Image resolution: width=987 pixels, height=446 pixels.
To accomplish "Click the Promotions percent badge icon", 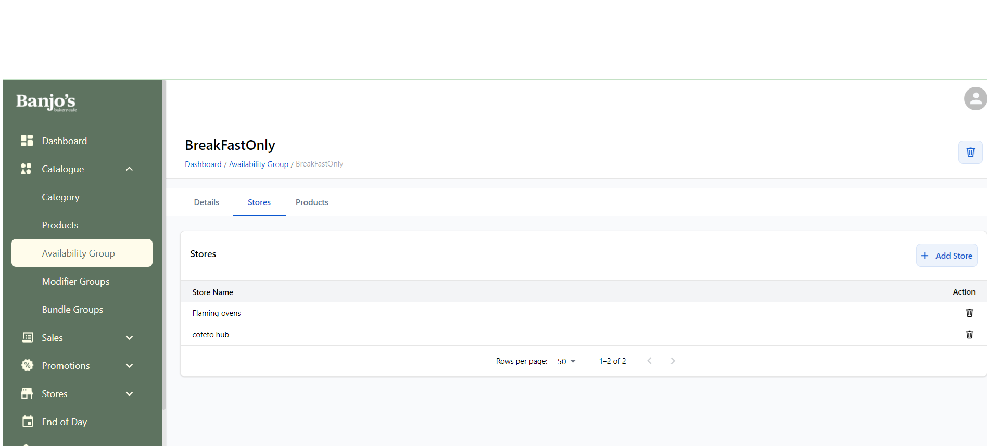I will pos(27,365).
